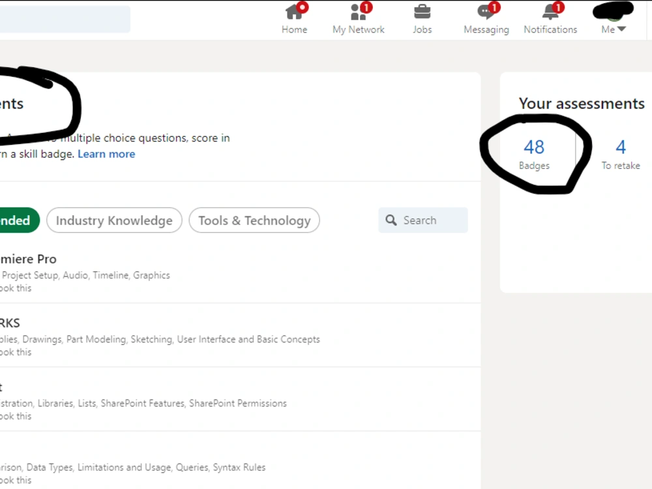Click the Home label in the navbar
This screenshot has height=489, width=652.
[294, 29]
